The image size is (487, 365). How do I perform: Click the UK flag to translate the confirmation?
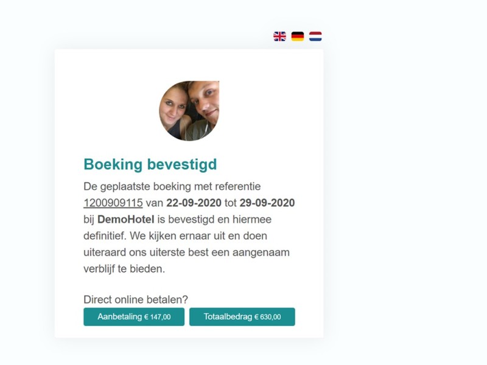[x=280, y=36]
